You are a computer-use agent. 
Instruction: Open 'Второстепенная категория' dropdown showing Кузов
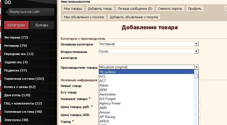[148, 51]
